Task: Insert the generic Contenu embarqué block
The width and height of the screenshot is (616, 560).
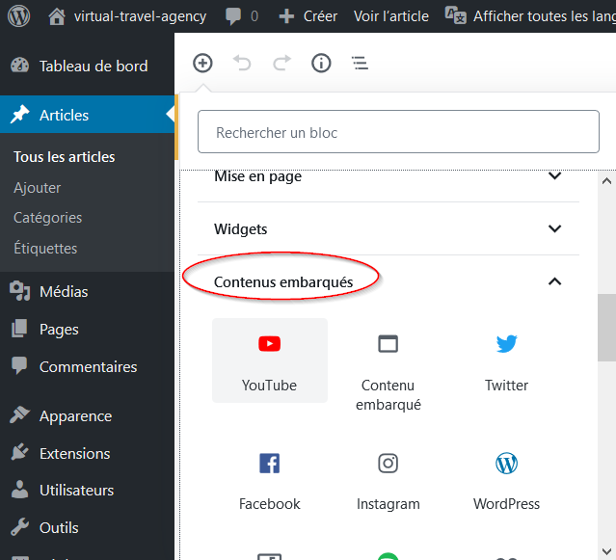Action: [388, 370]
